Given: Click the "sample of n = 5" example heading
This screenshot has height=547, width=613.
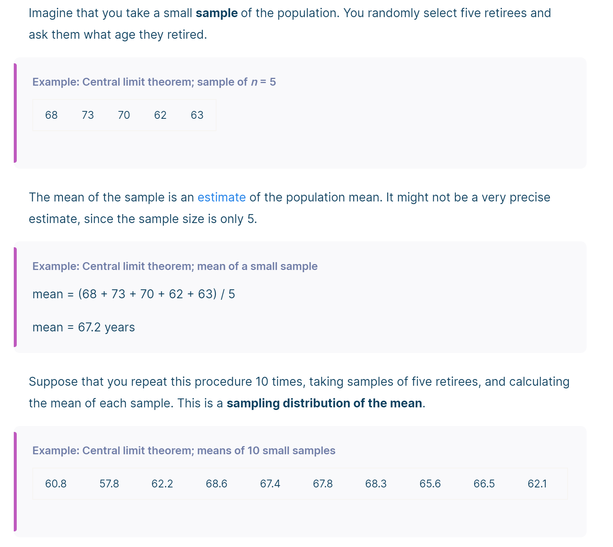Looking at the screenshot, I should pyautogui.click(x=154, y=82).
